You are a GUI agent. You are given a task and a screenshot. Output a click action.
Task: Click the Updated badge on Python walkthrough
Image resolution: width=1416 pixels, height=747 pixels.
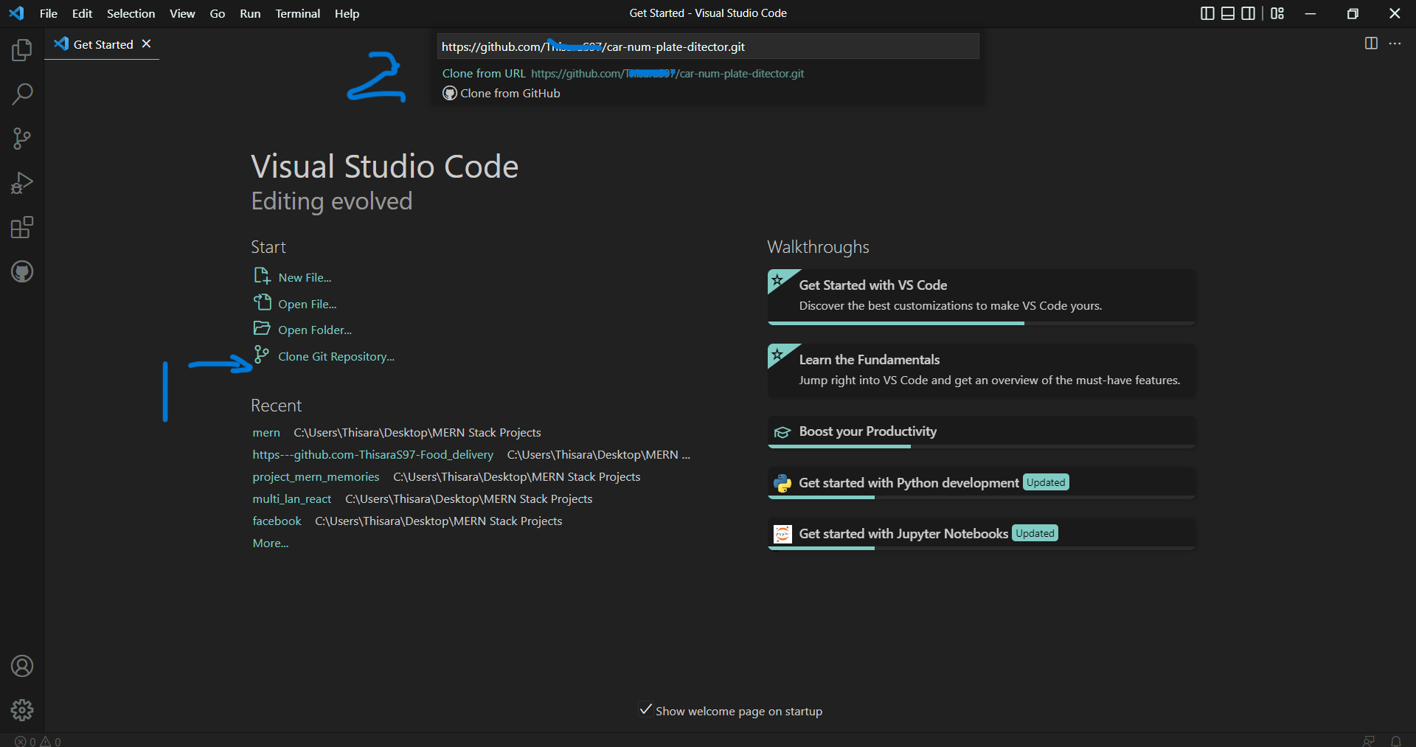pos(1046,482)
